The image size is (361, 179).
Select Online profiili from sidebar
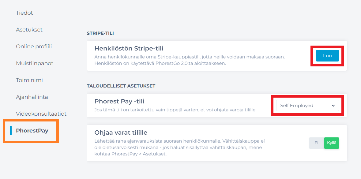click(34, 47)
